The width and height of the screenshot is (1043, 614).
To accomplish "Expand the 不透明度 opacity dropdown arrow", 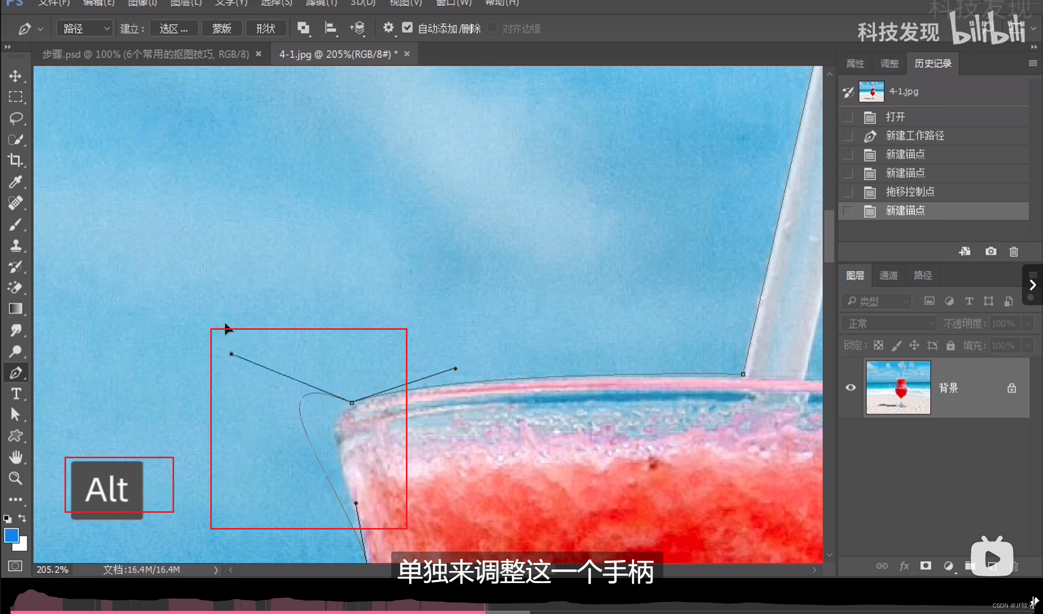I will click(1028, 324).
